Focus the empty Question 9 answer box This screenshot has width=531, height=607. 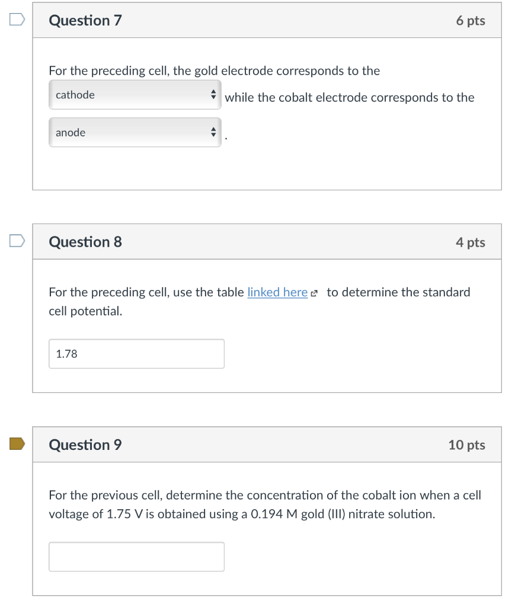click(x=136, y=557)
